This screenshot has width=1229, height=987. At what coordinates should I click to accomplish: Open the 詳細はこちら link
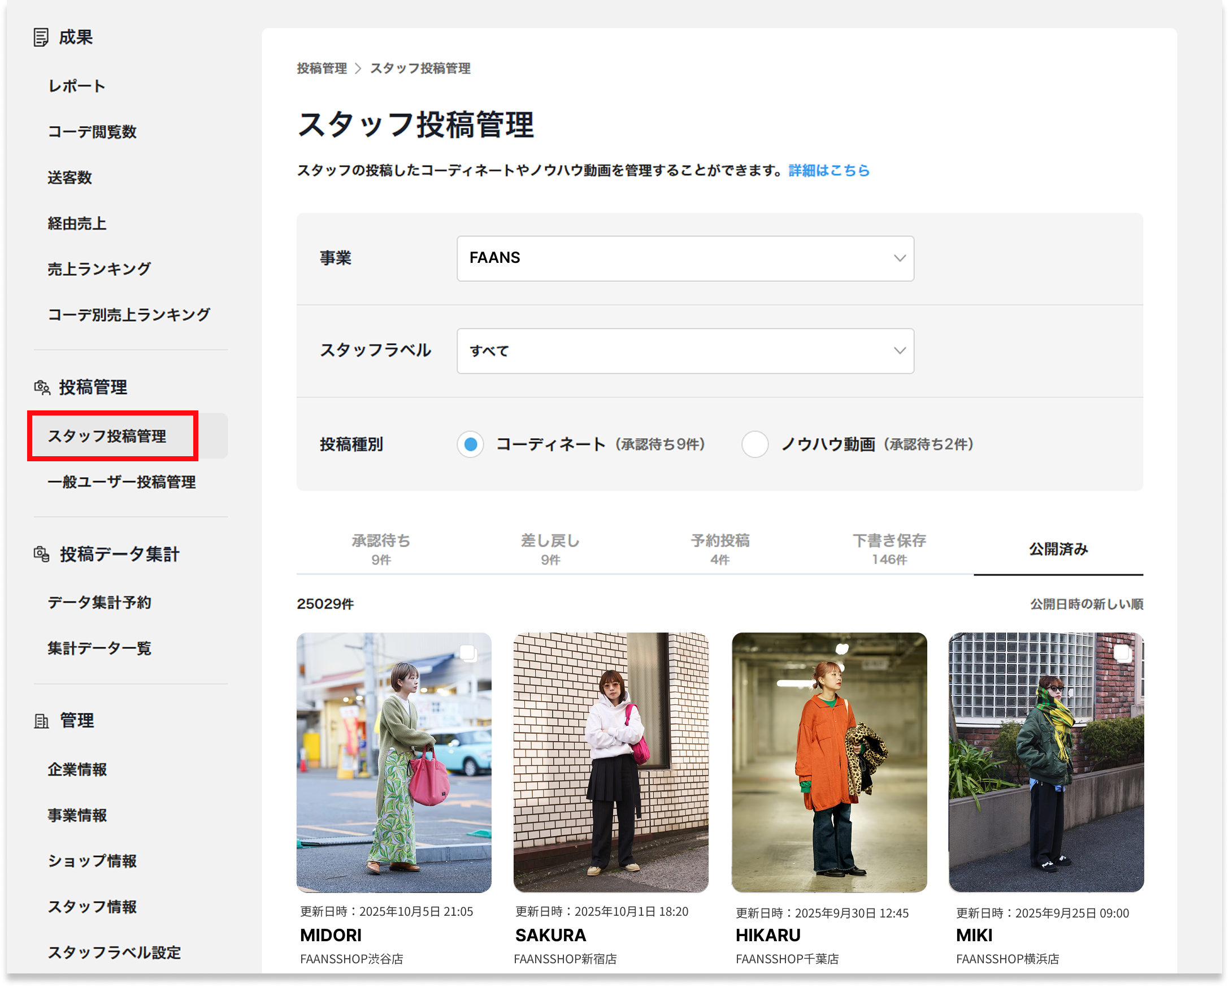[828, 170]
